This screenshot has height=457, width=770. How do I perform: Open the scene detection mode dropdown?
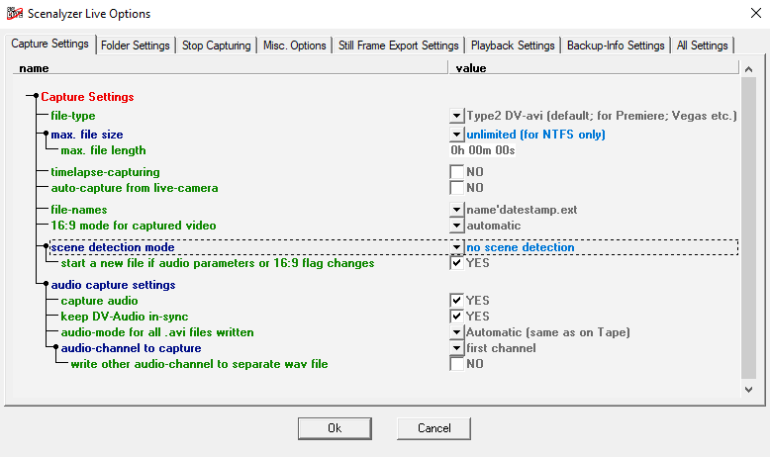coord(456,247)
